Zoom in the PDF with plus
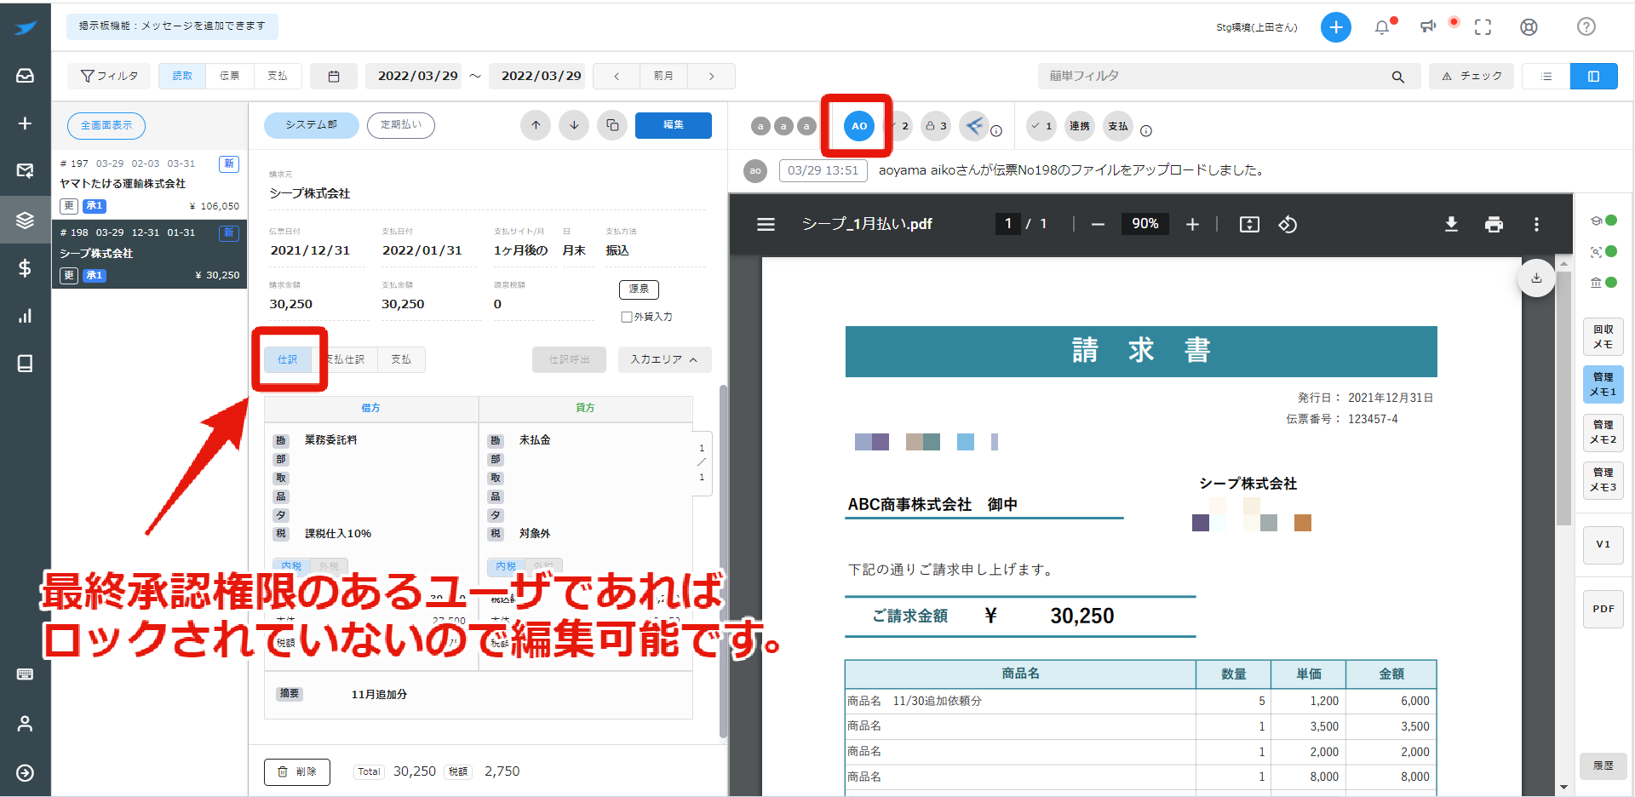The image size is (1635, 797). pos(1192,224)
